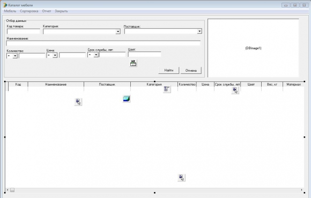Screen dimensions: 311x198
Task: Open the Мебель menu
Action: pos(10,11)
